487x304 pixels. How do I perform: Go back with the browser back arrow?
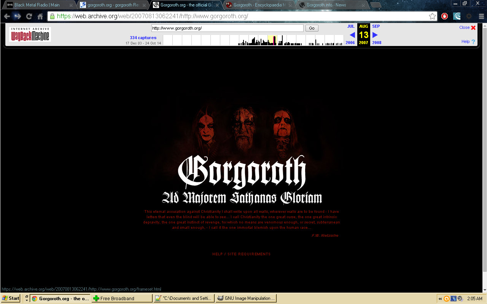point(7,16)
